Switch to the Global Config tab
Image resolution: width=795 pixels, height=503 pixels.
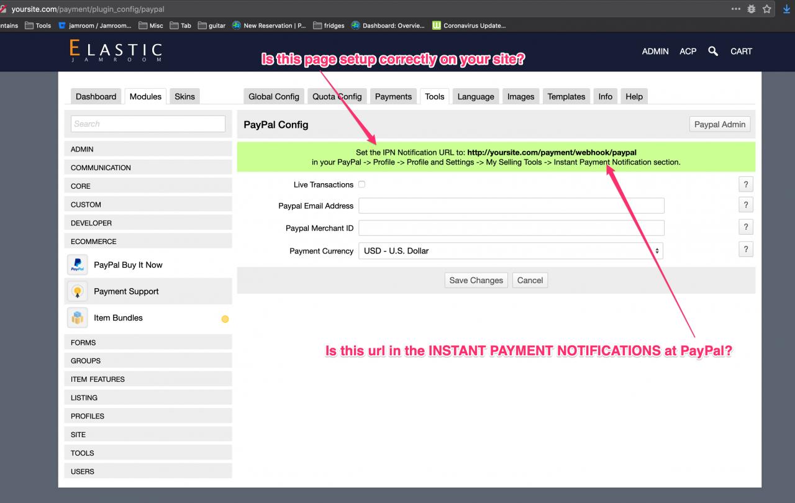[273, 96]
